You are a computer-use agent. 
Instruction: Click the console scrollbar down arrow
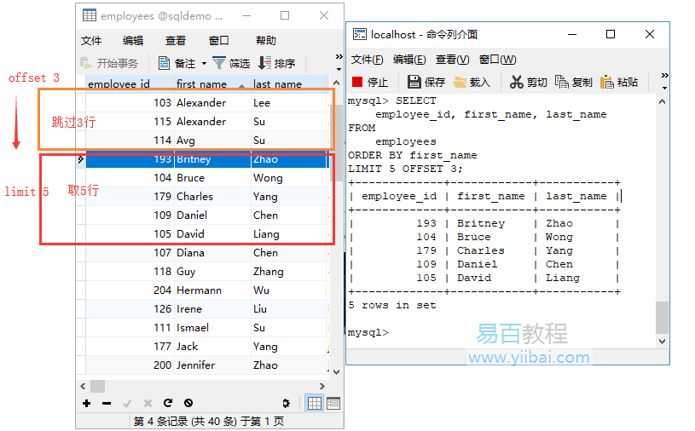tap(663, 342)
